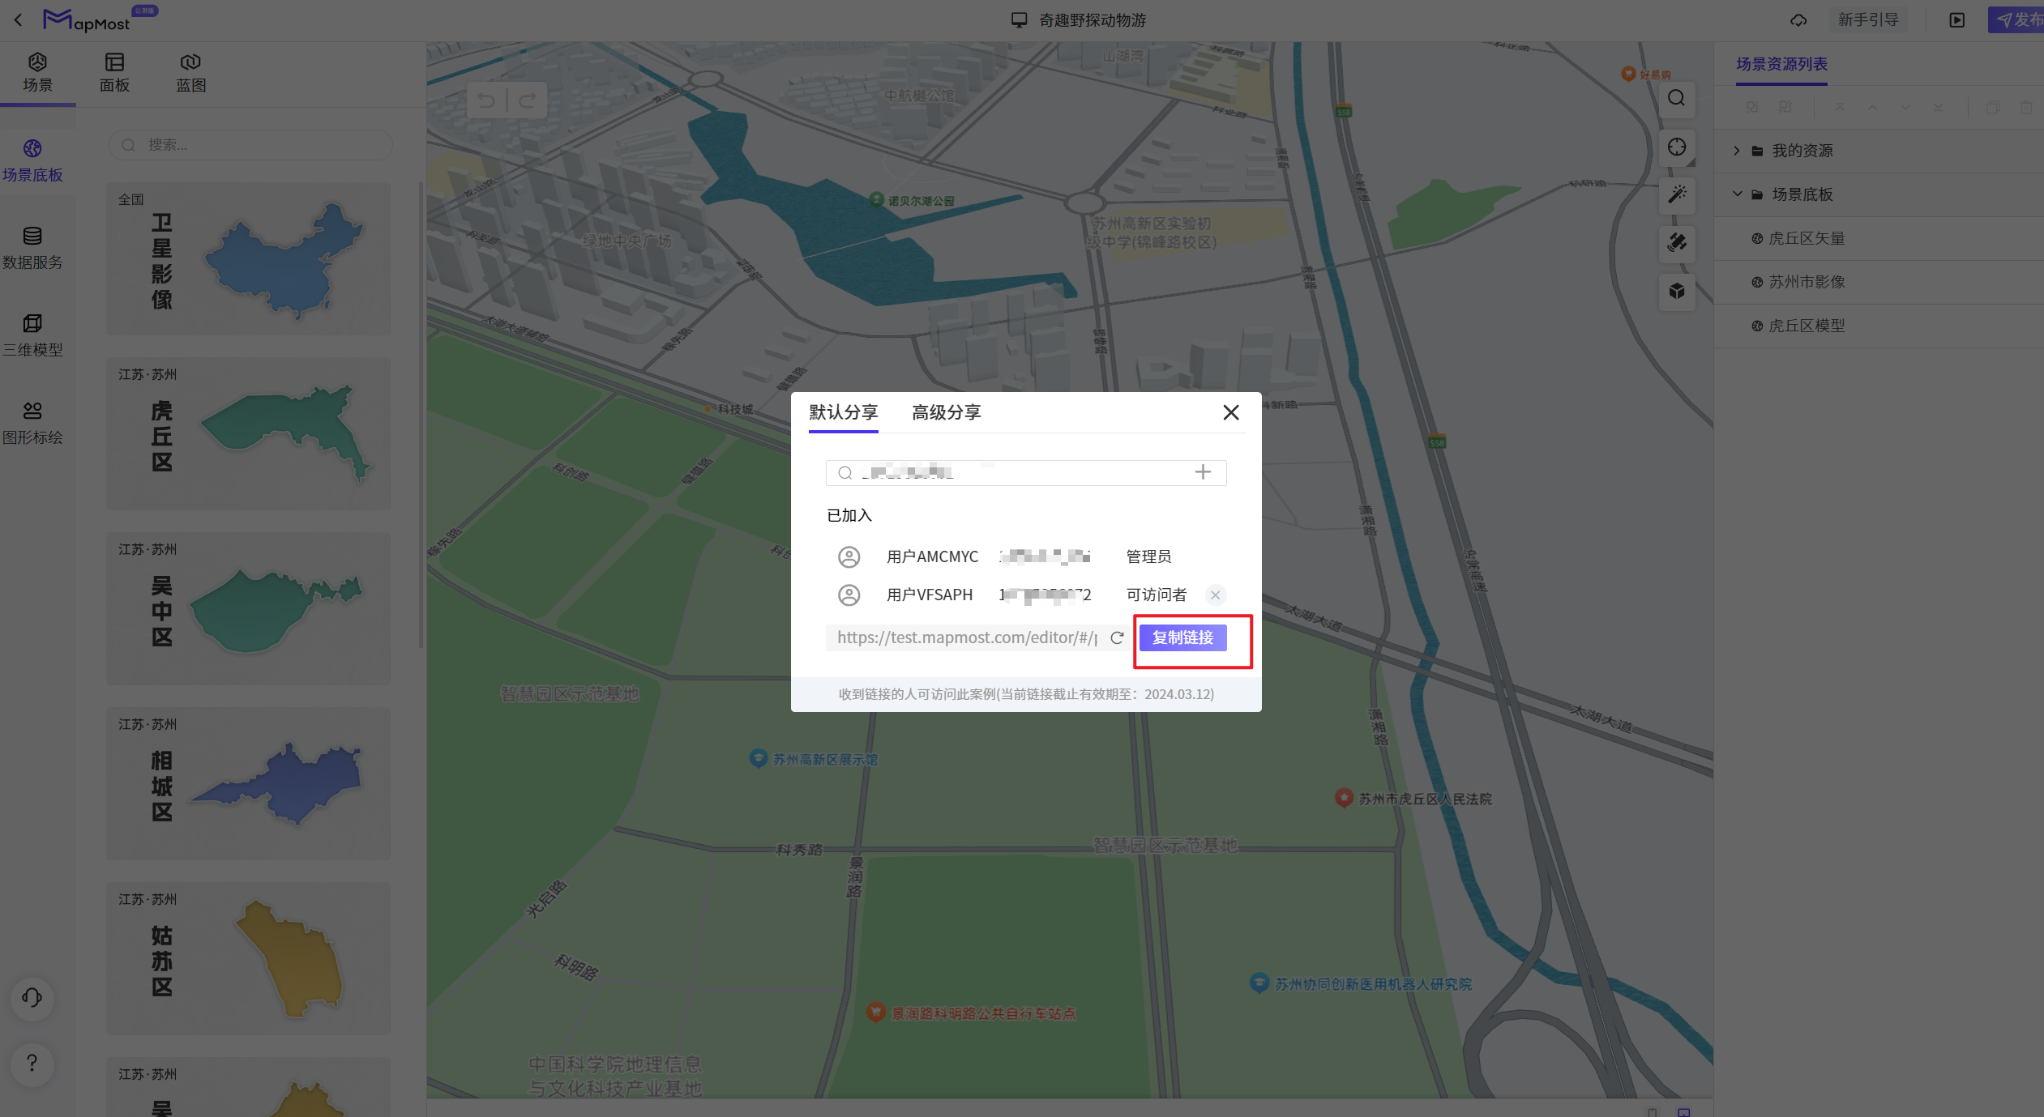Open the 新手引导 guide
This screenshot has height=1117, width=2044.
pos(1868,19)
